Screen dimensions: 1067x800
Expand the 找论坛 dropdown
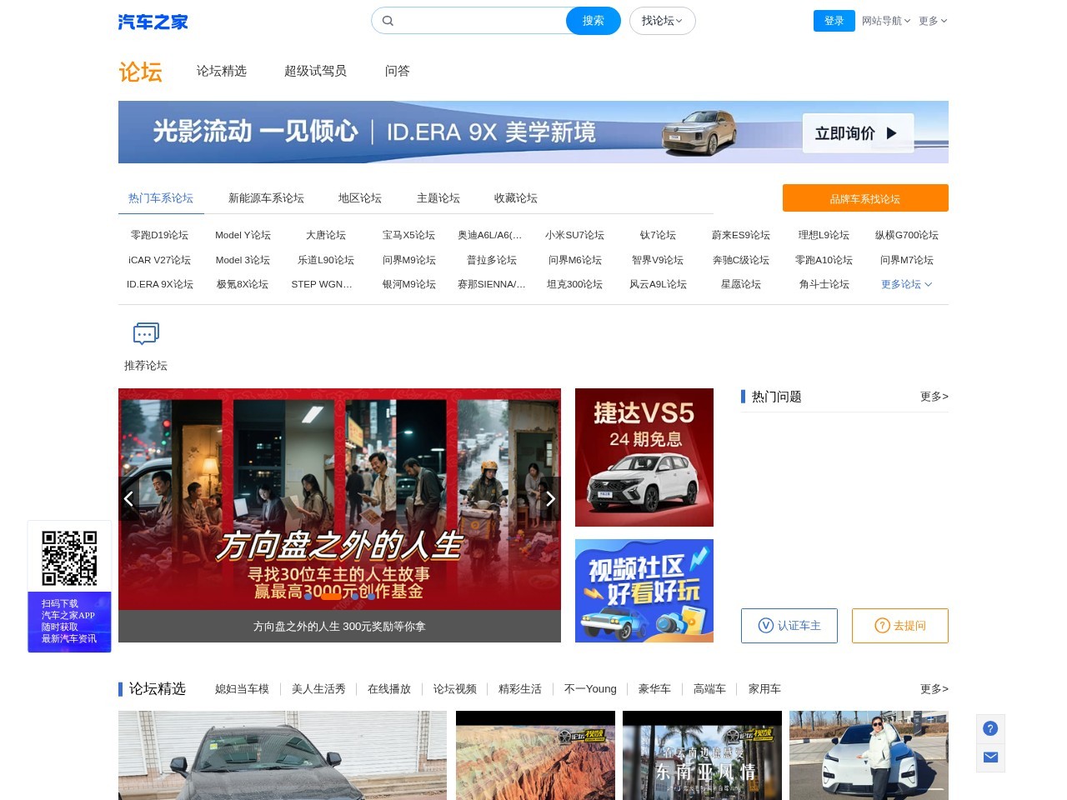663,21
